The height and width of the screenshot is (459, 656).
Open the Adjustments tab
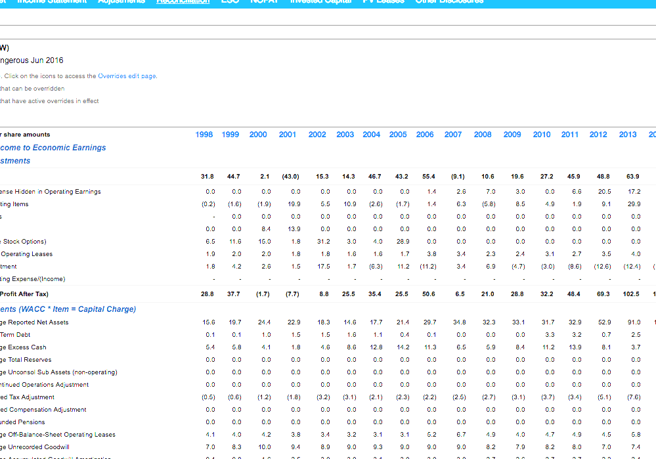(121, 1)
